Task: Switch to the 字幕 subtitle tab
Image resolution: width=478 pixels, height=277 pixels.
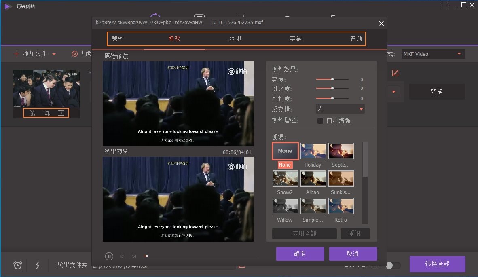Action: [296, 39]
